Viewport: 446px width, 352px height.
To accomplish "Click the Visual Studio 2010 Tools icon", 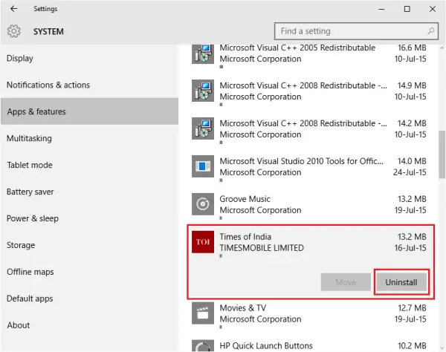I will point(203,166).
